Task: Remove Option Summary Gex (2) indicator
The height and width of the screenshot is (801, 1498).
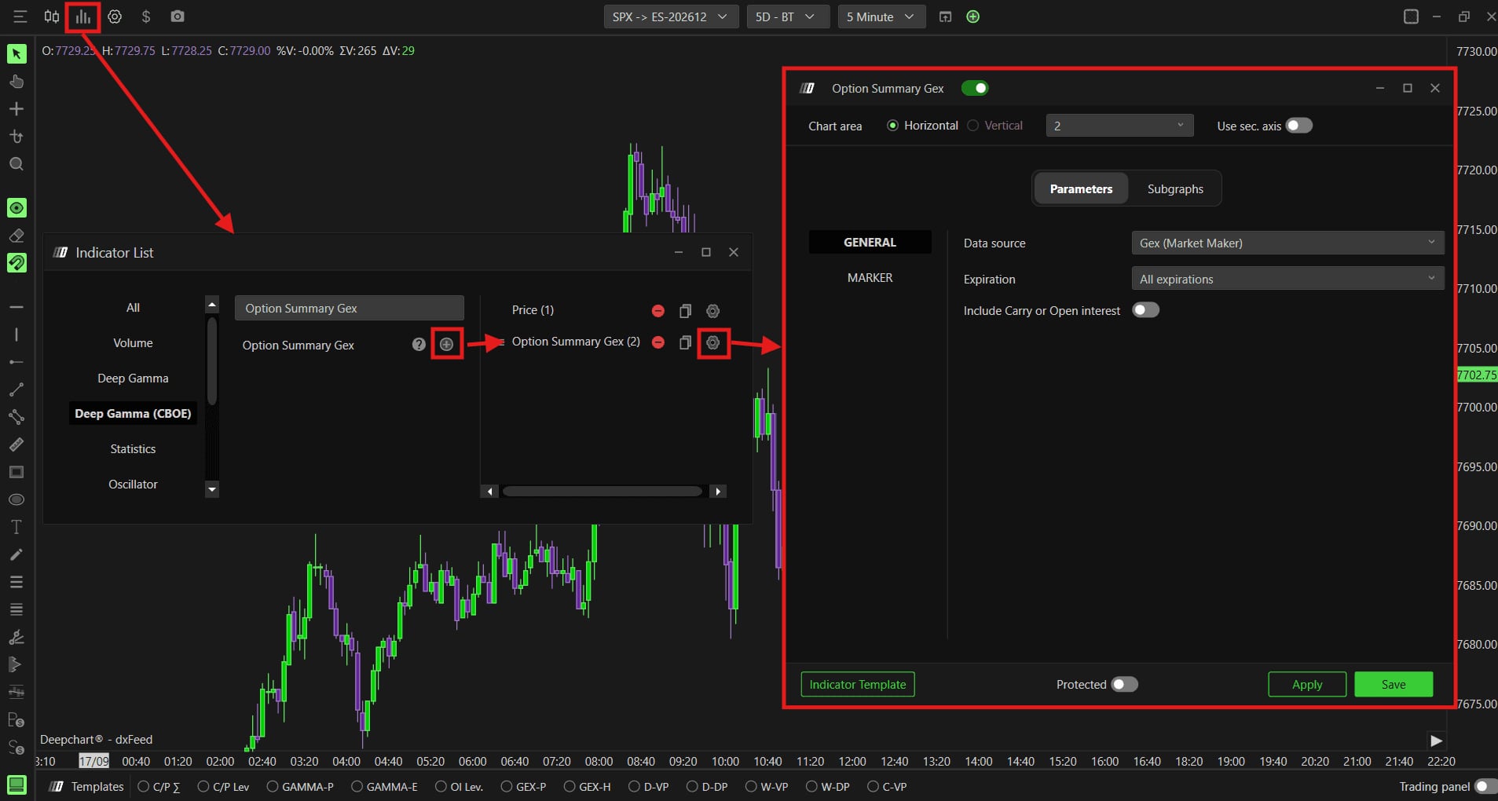Action: tap(658, 342)
